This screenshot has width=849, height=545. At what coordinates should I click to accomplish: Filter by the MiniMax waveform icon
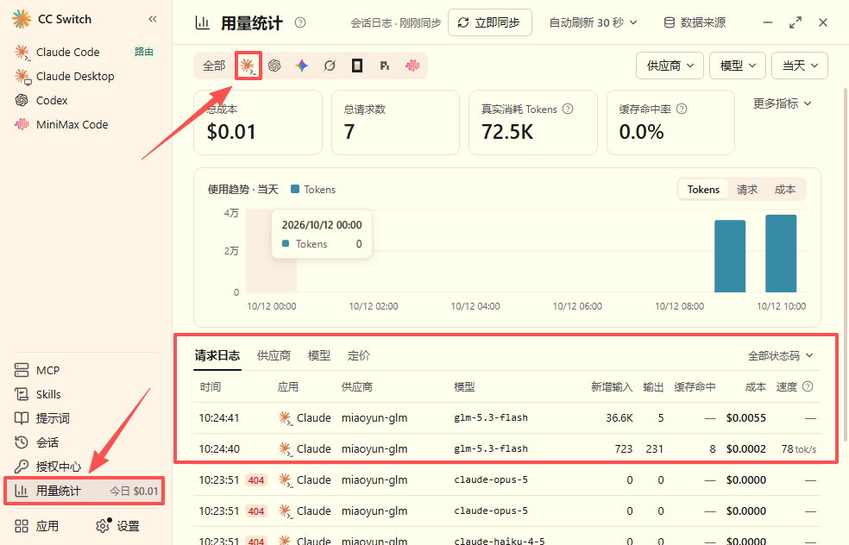click(412, 66)
